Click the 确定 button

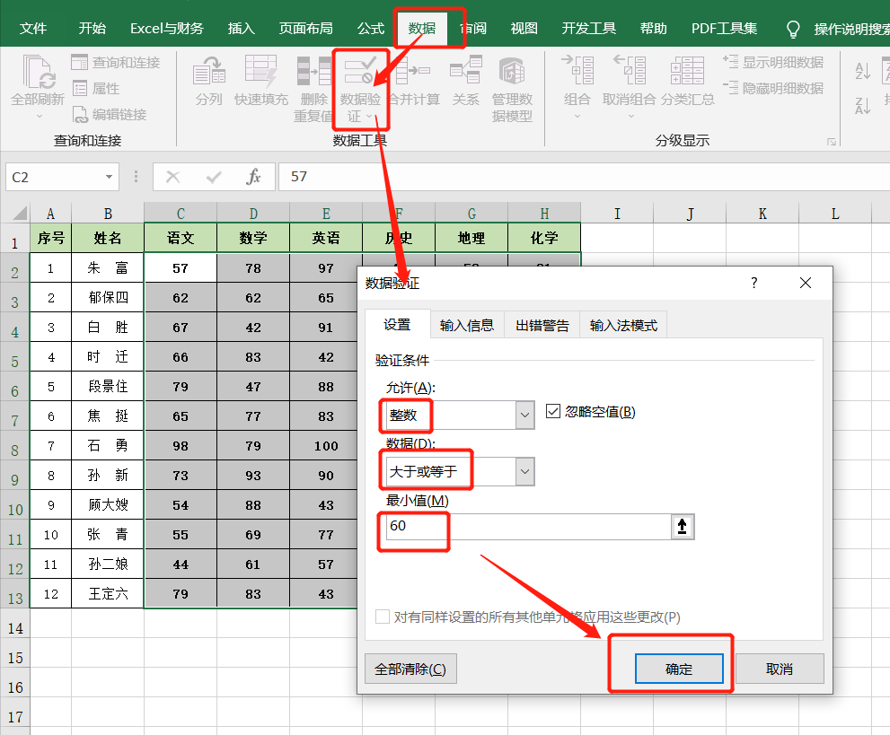click(x=682, y=668)
